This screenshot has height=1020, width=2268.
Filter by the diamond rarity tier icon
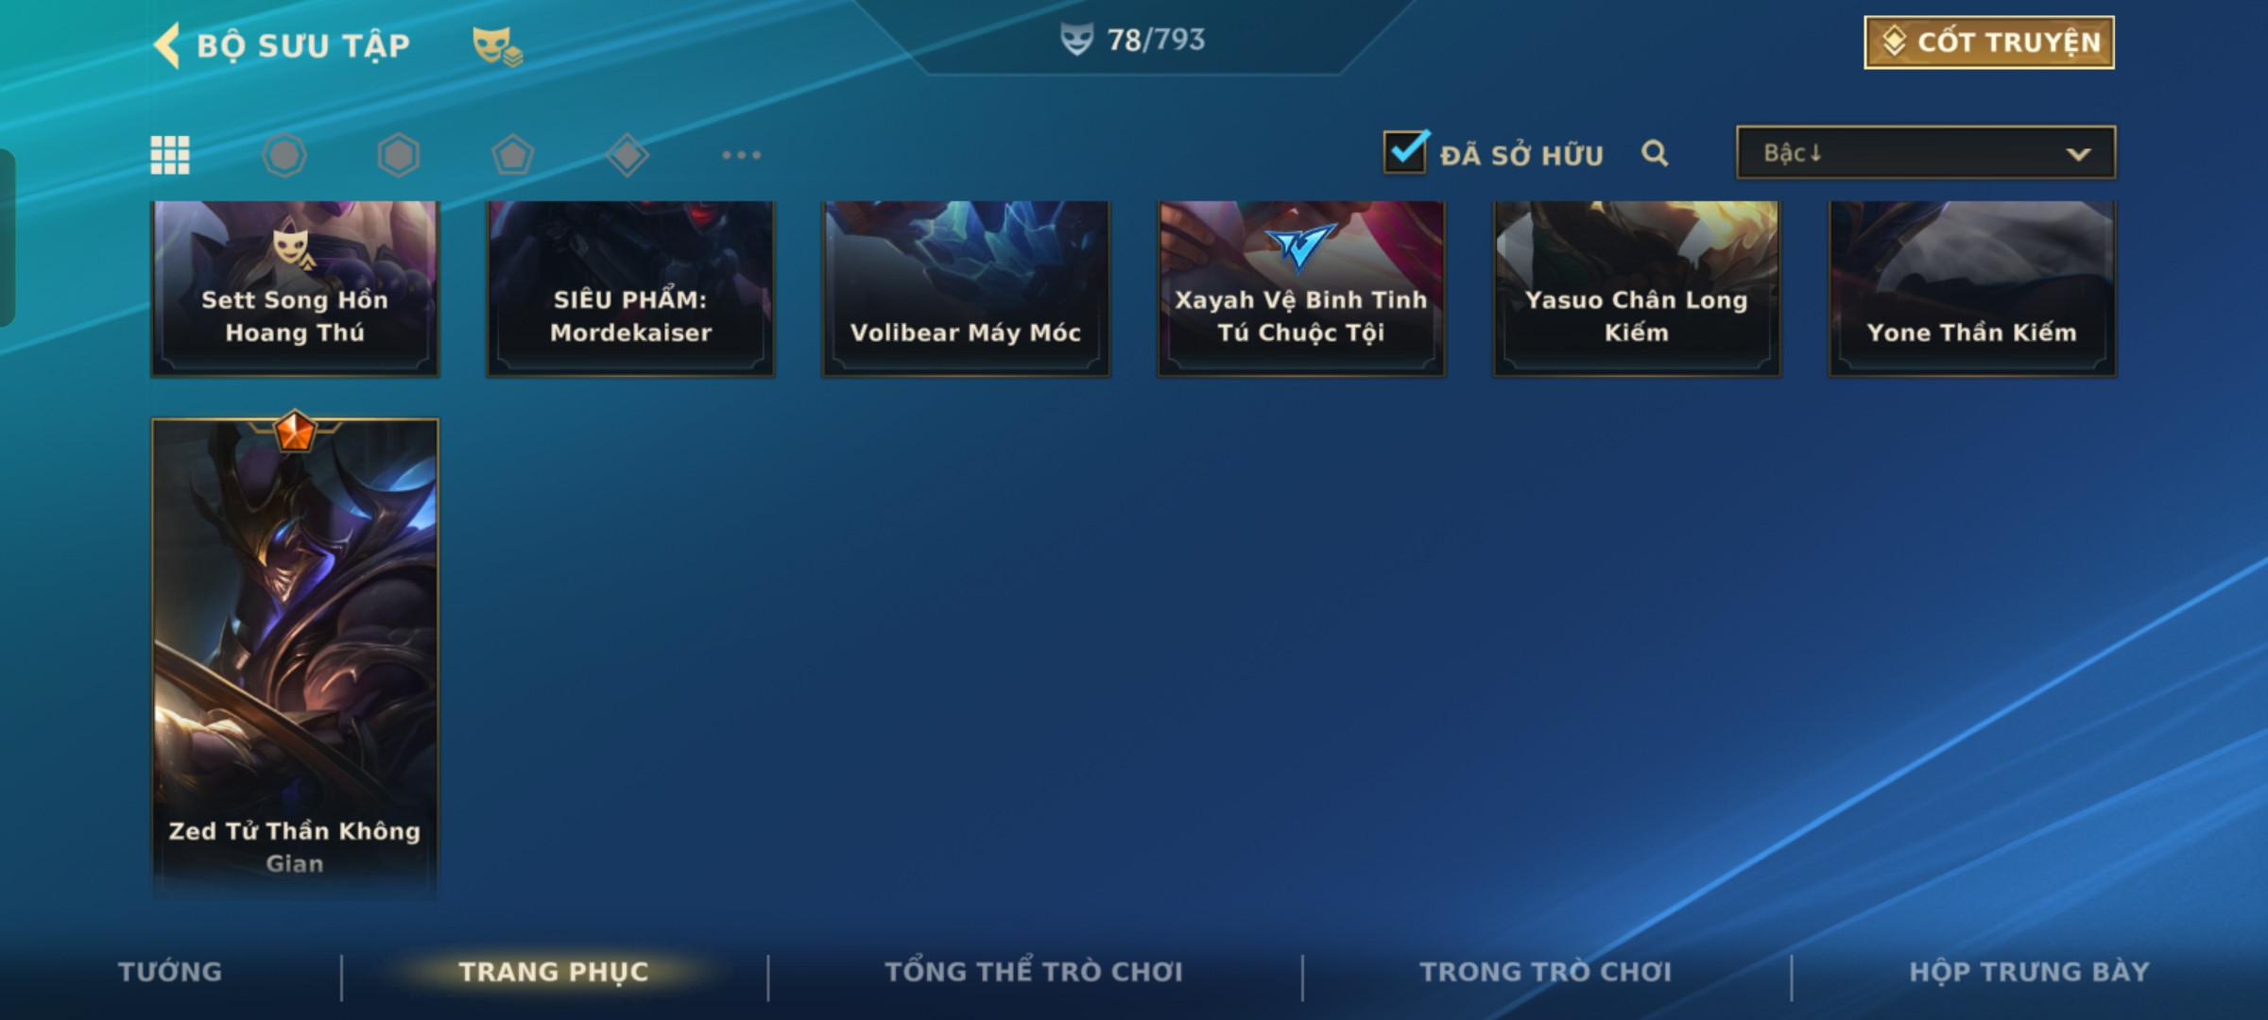[x=627, y=155]
